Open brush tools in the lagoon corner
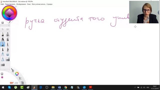This screenshot has height=90, width=160. (12, 70)
